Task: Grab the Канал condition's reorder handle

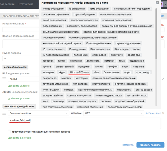Action: 4,79
